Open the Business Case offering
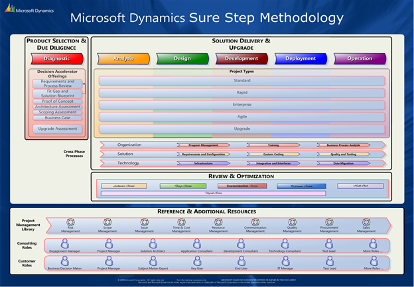The width and height of the screenshot is (414, 287). (x=58, y=118)
